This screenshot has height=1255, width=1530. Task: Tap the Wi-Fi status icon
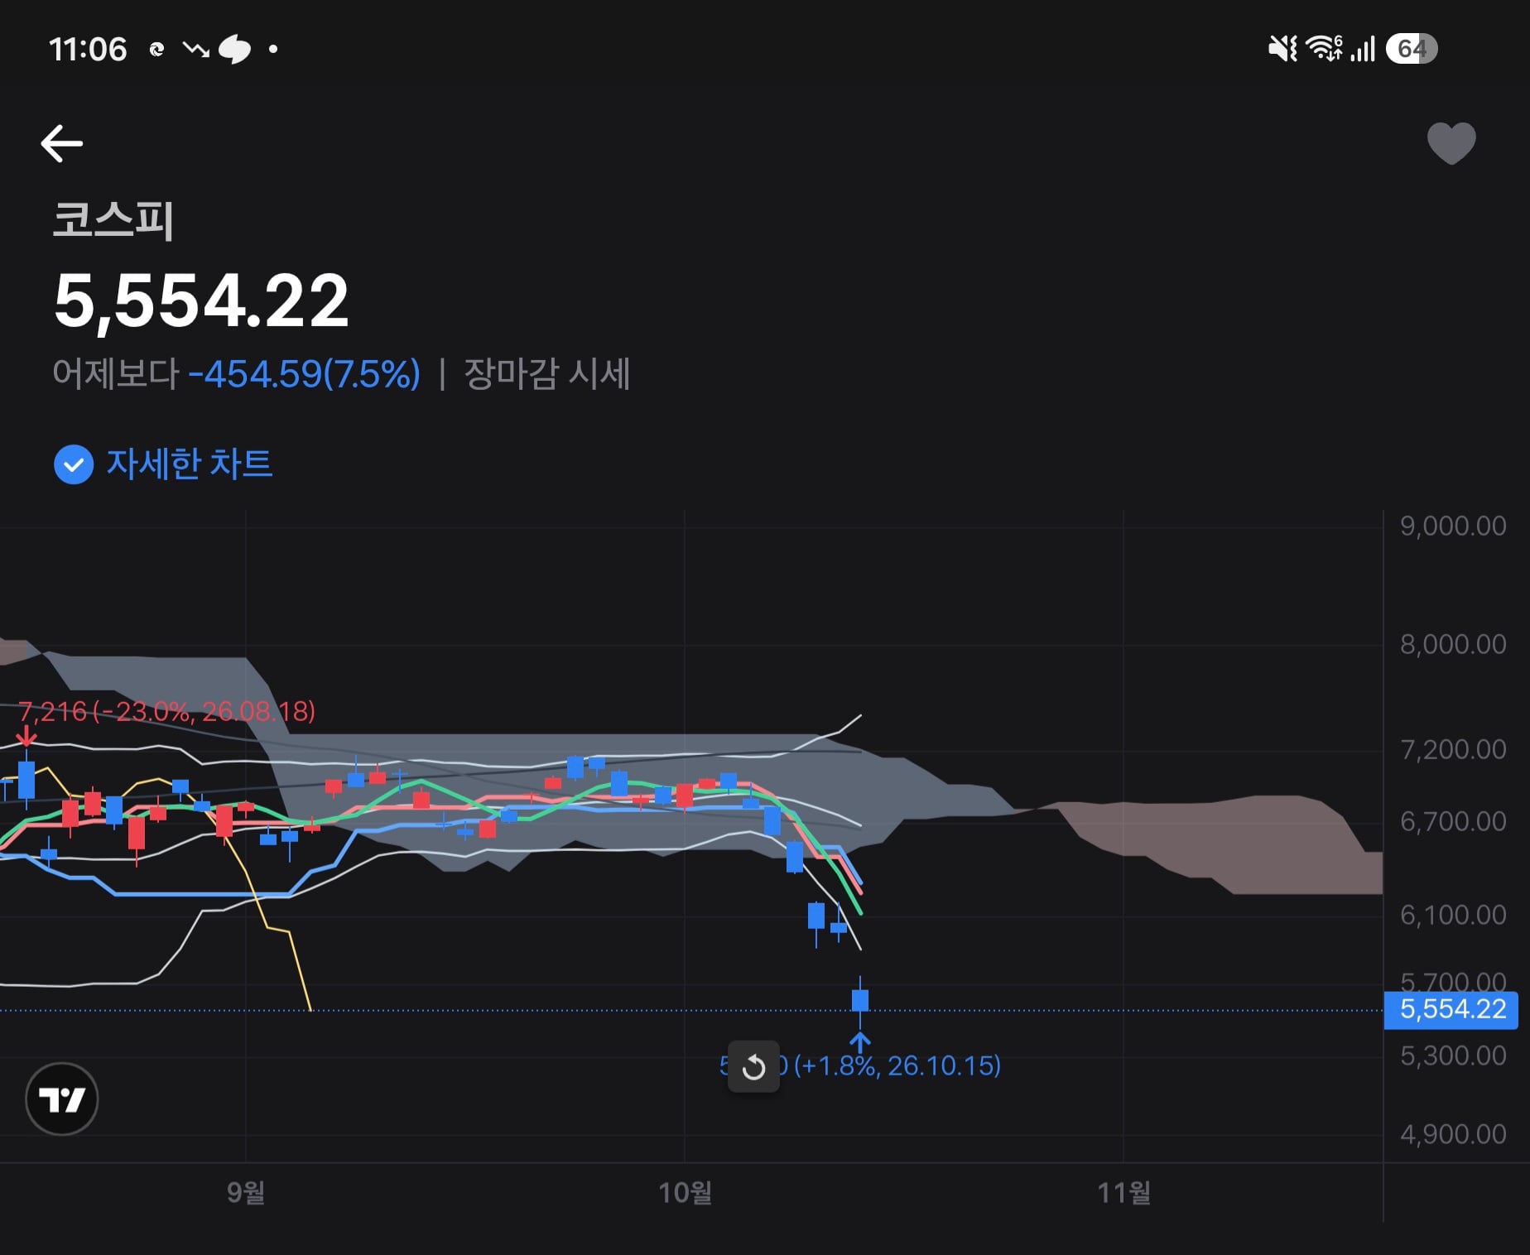pyautogui.click(x=1324, y=49)
